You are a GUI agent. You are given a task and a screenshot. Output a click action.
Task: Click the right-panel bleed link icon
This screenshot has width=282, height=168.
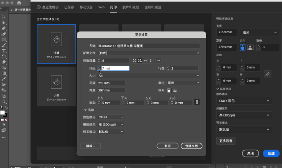(x=268, y=73)
